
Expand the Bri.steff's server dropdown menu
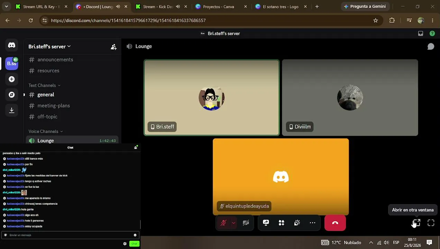pyautogui.click(x=49, y=47)
